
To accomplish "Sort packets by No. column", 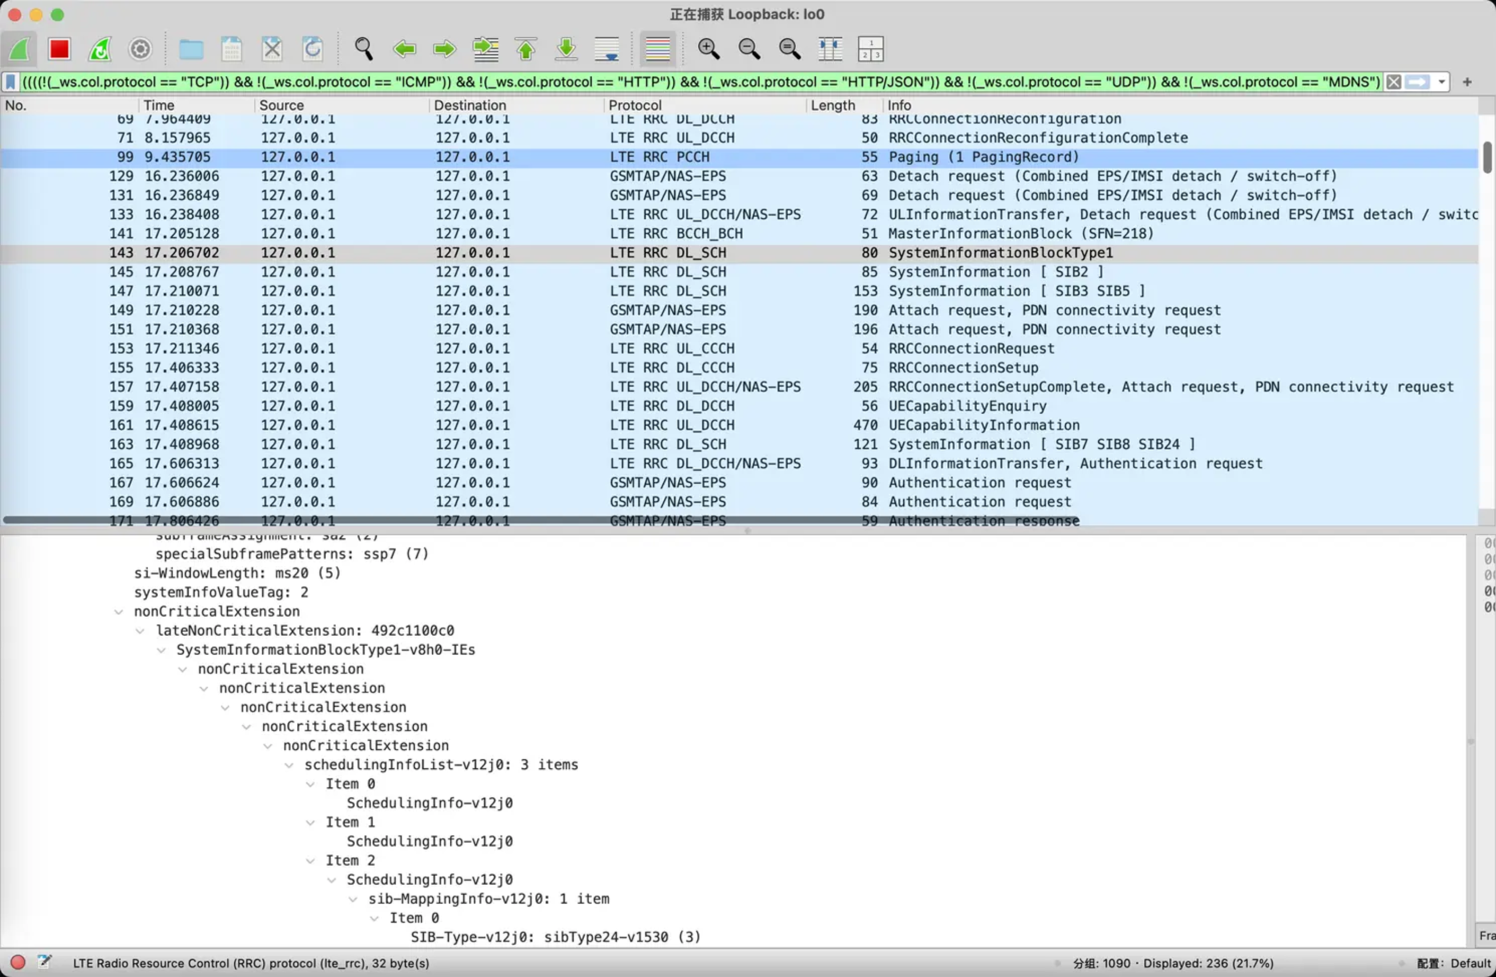I will coord(69,105).
